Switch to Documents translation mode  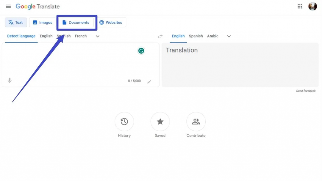pos(76,23)
